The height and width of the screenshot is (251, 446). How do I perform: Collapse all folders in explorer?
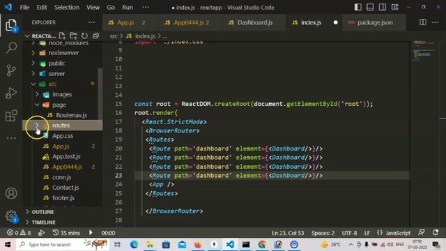(96, 36)
